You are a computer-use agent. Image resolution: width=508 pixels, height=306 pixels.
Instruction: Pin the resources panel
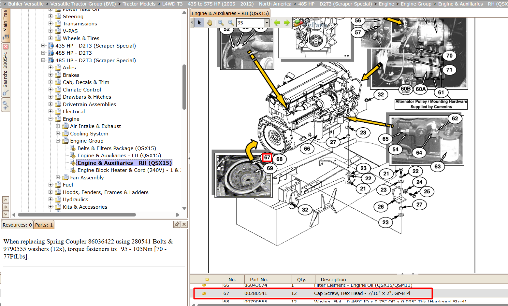[177, 224]
